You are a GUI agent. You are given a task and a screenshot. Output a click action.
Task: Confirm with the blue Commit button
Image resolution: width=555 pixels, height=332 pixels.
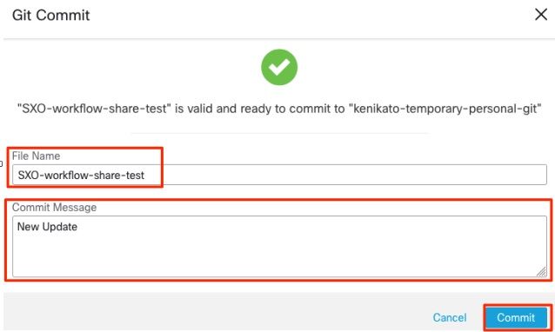516,317
